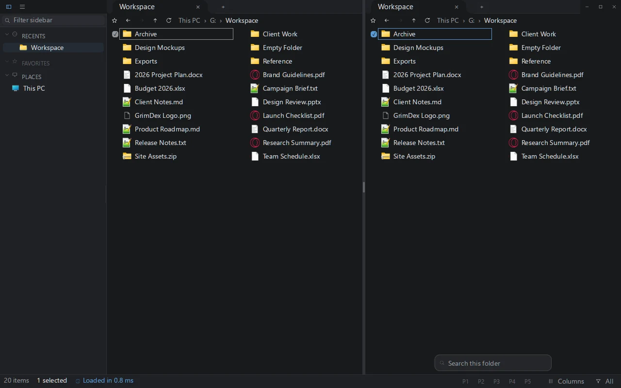The image size is (621, 388).
Task: Open the All filter dropdown
Action: click(x=605, y=381)
